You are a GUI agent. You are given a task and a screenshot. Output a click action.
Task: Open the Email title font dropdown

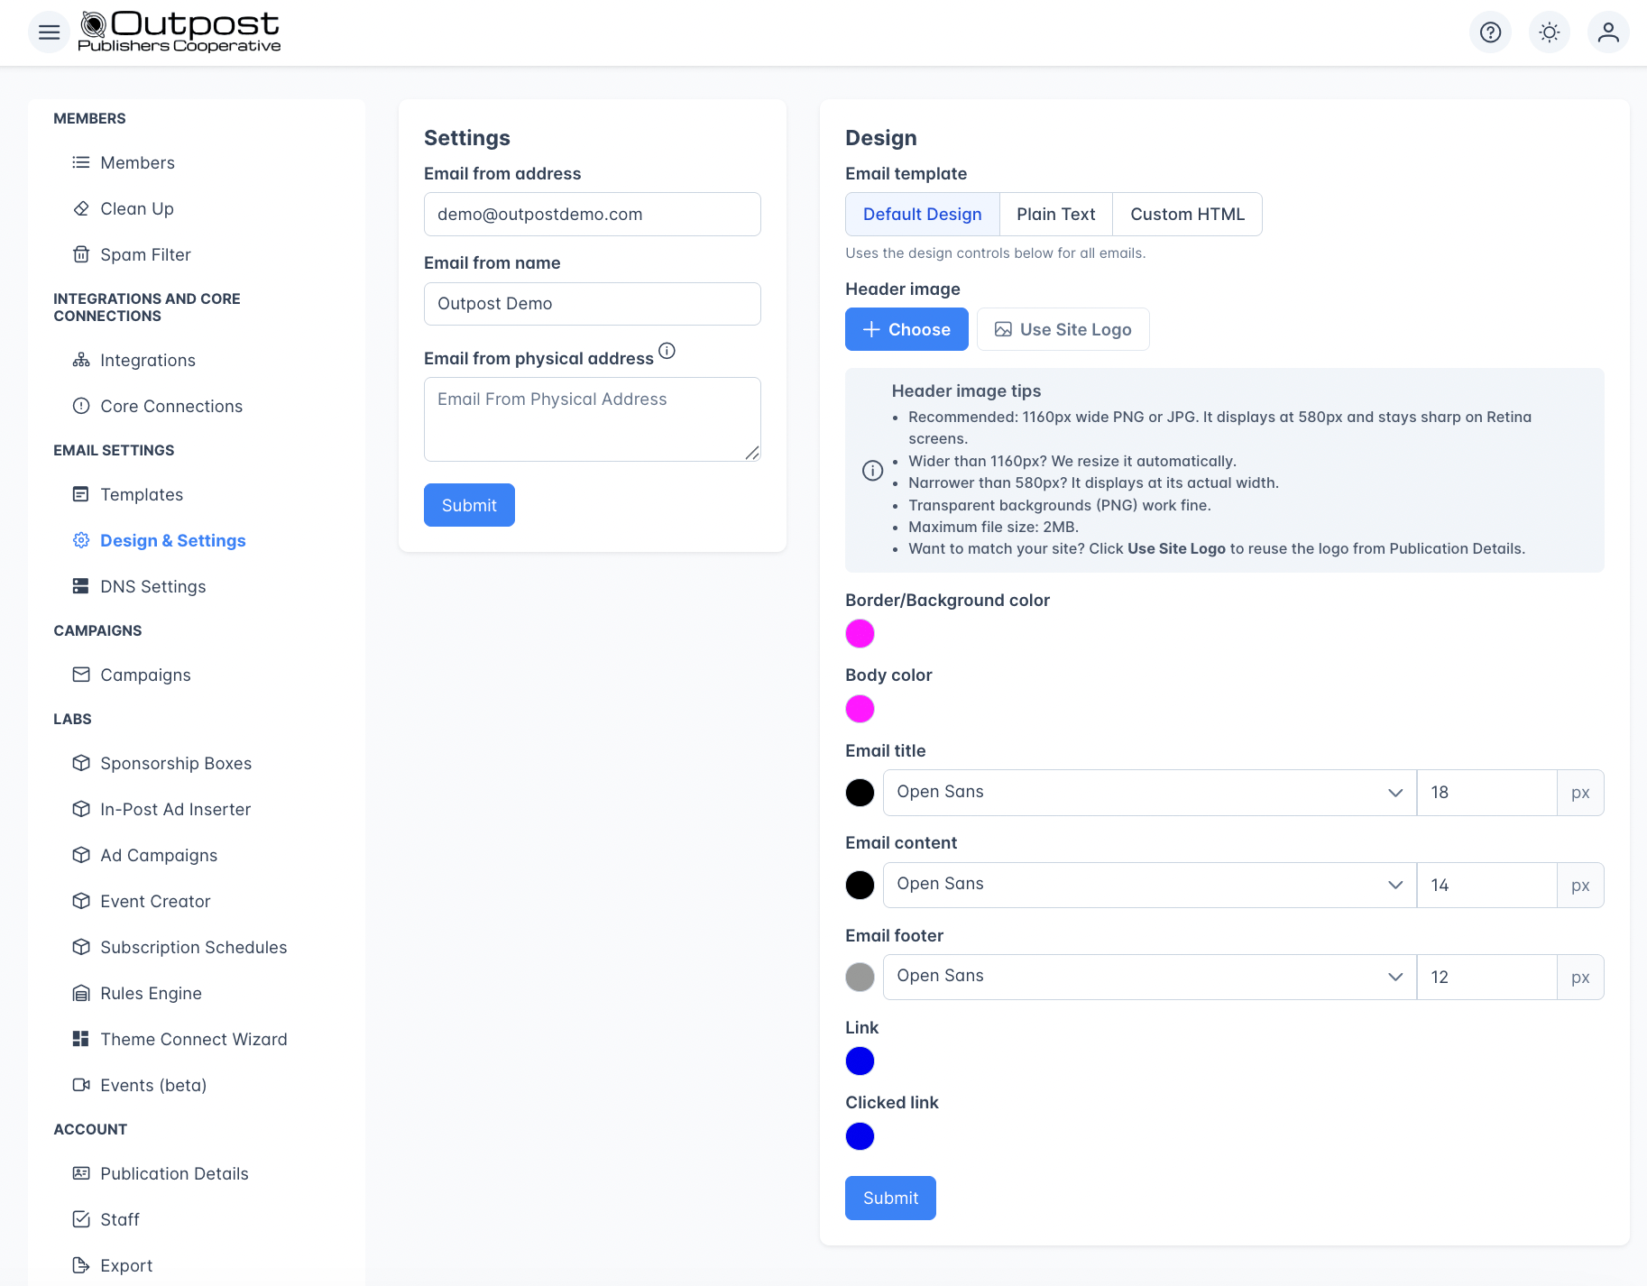point(1149,792)
